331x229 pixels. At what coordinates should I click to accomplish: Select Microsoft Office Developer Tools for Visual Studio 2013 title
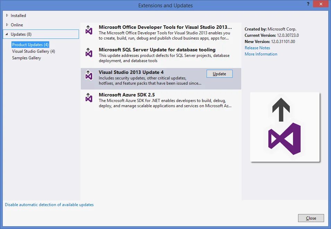[165, 27]
